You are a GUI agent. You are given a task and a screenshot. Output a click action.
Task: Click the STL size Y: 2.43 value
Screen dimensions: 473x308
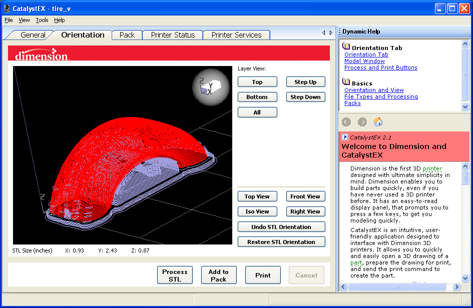108,250
